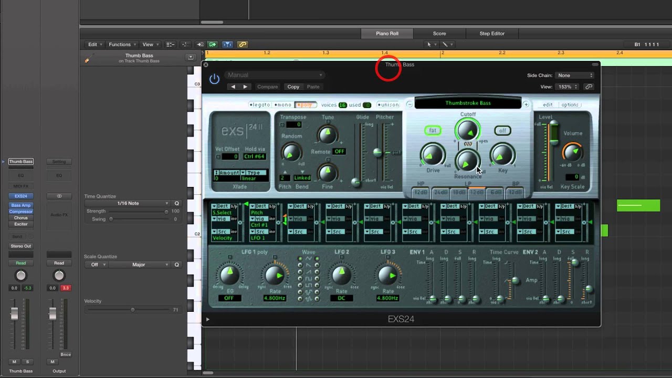
Task: Click the filter Key knob
Action: click(502, 155)
